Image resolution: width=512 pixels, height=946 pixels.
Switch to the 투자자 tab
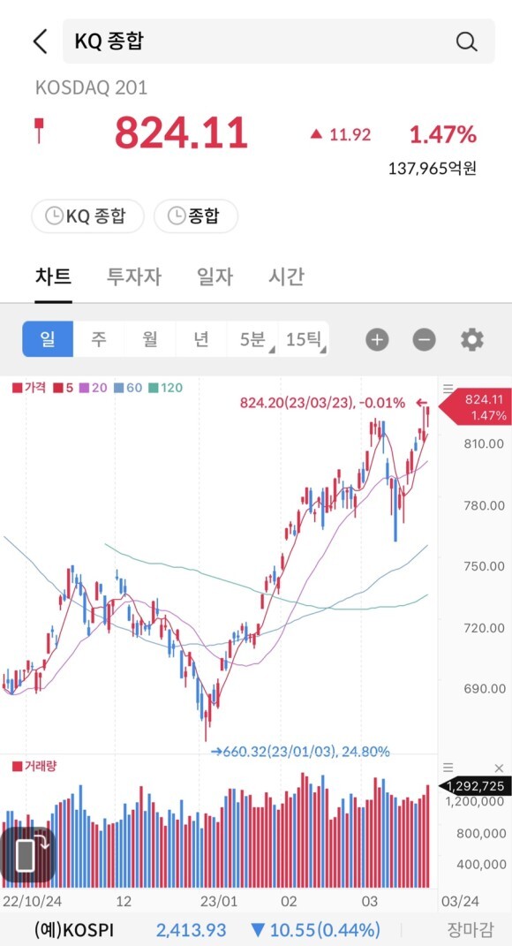coord(134,276)
